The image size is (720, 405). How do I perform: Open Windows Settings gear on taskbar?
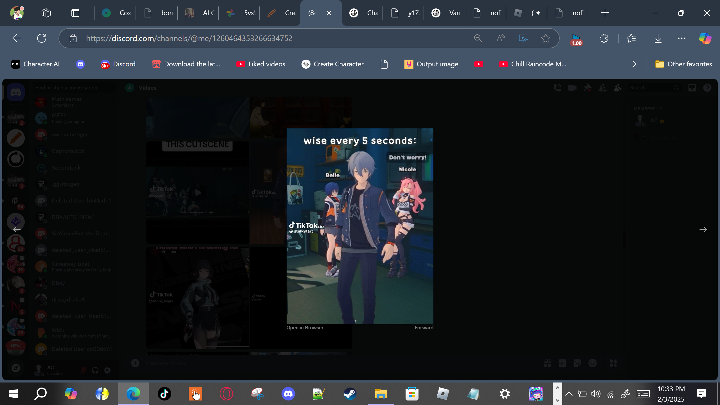click(505, 394)
